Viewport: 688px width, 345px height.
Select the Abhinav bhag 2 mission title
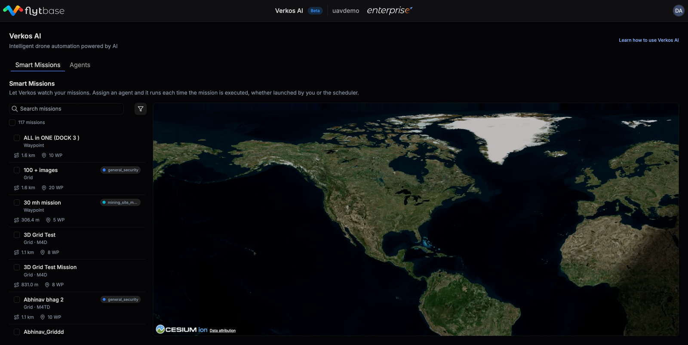pyautogui.click(x=43, y=299)
